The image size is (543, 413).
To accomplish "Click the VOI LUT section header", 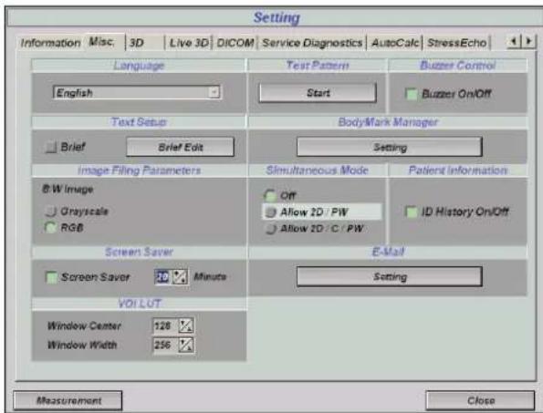I will coord(140,304).
